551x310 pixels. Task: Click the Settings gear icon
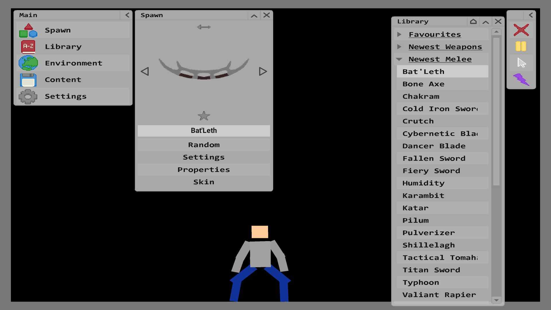pos(28,96)
